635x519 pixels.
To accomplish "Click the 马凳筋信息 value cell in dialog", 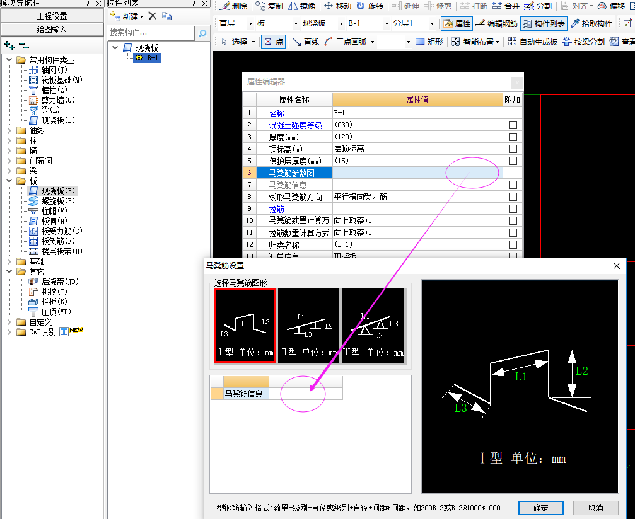I will (x=306, y=394).
